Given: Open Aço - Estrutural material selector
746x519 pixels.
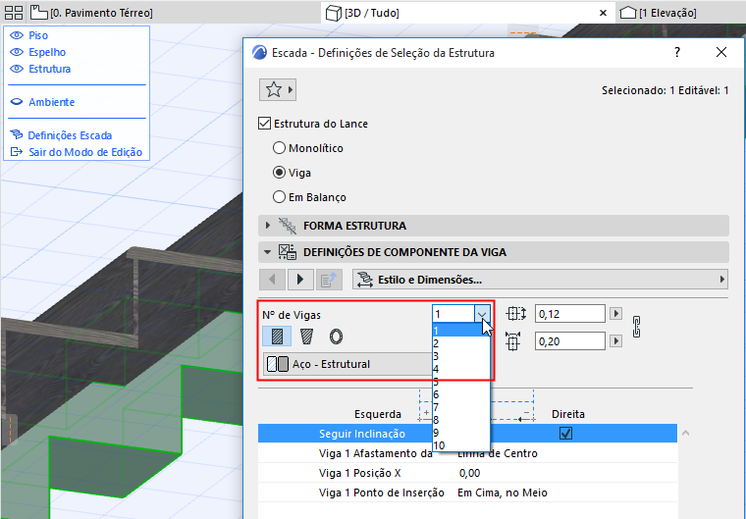Looking at the screenshot, I should [347, 364].
